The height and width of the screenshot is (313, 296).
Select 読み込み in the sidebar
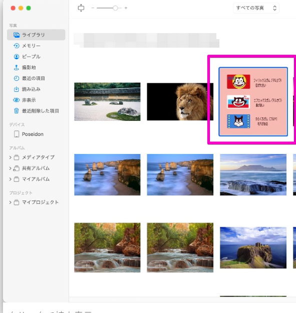[x=36, y=89]
